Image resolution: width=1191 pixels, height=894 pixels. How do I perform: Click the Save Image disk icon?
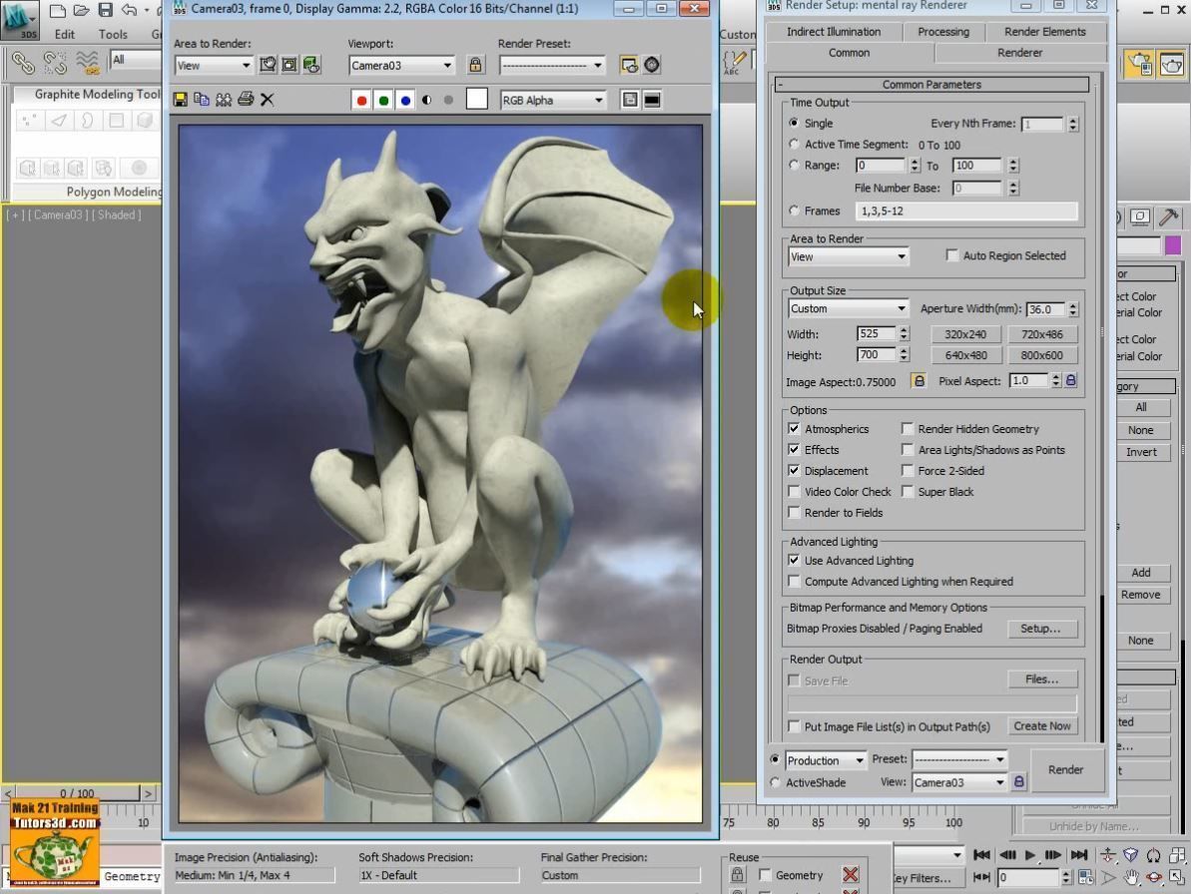181,100
